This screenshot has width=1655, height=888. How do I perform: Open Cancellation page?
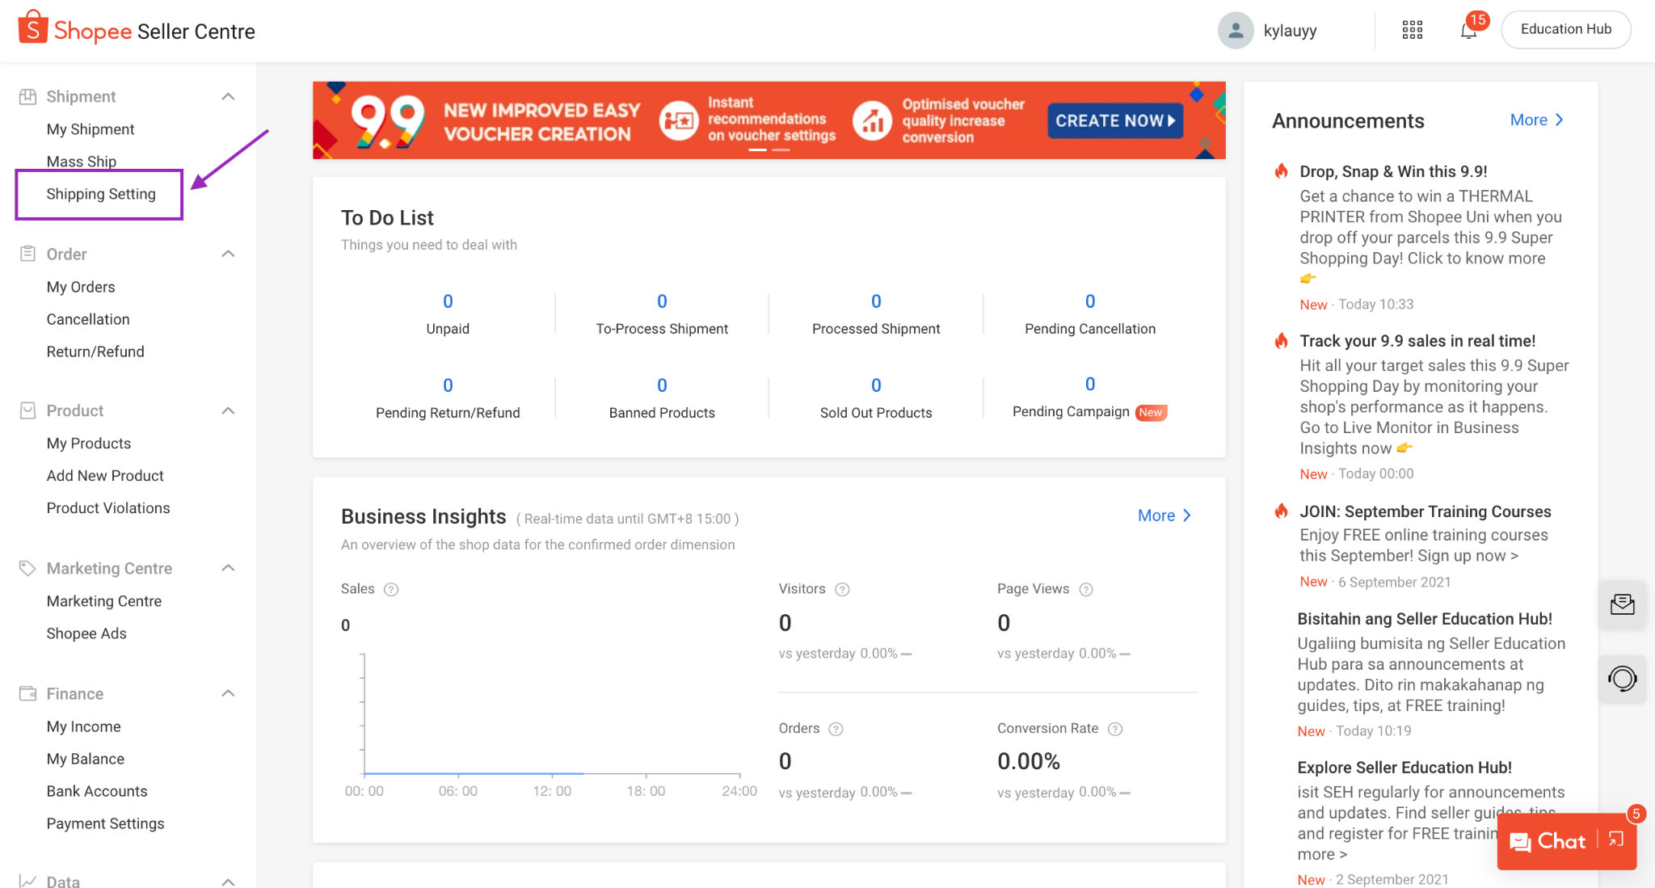88,319
